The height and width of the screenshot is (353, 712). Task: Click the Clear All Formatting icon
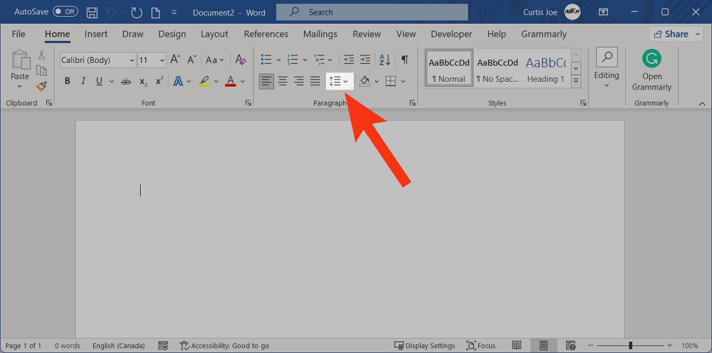tap(240, 60)
